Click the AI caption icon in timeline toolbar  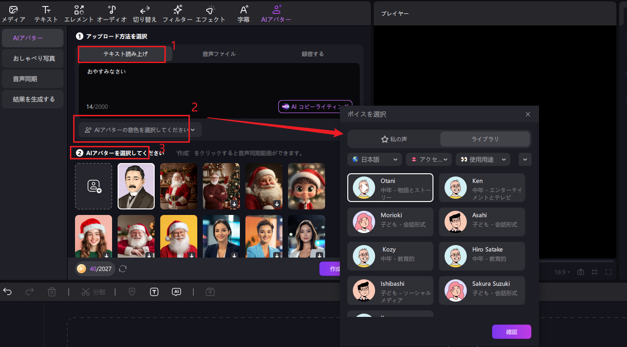[176, 292]
